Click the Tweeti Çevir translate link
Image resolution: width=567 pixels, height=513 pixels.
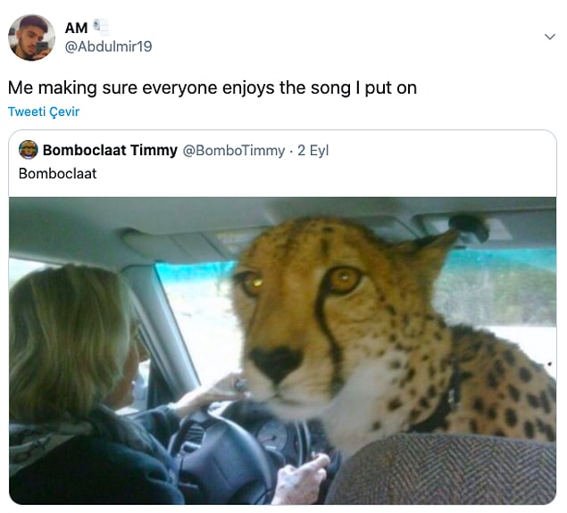pos(44,112)
